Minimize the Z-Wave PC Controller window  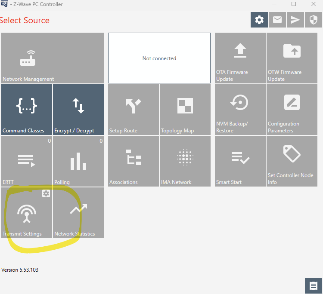[274, 4]
